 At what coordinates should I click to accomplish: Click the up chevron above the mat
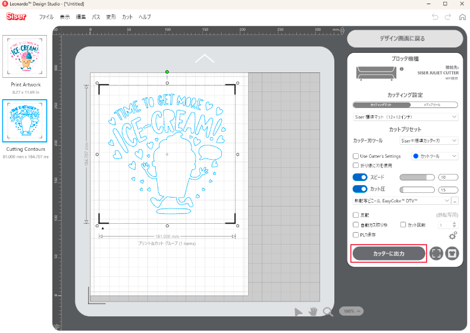(205, 58)
